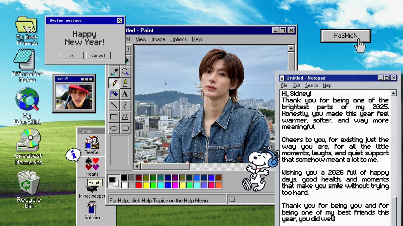The width and height of the screenshot is (403, 226).
Task: Pick the orange color swatch
Action: tap(219, 185)
